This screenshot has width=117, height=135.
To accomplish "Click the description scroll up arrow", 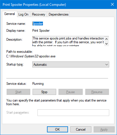I will [106, 39].
